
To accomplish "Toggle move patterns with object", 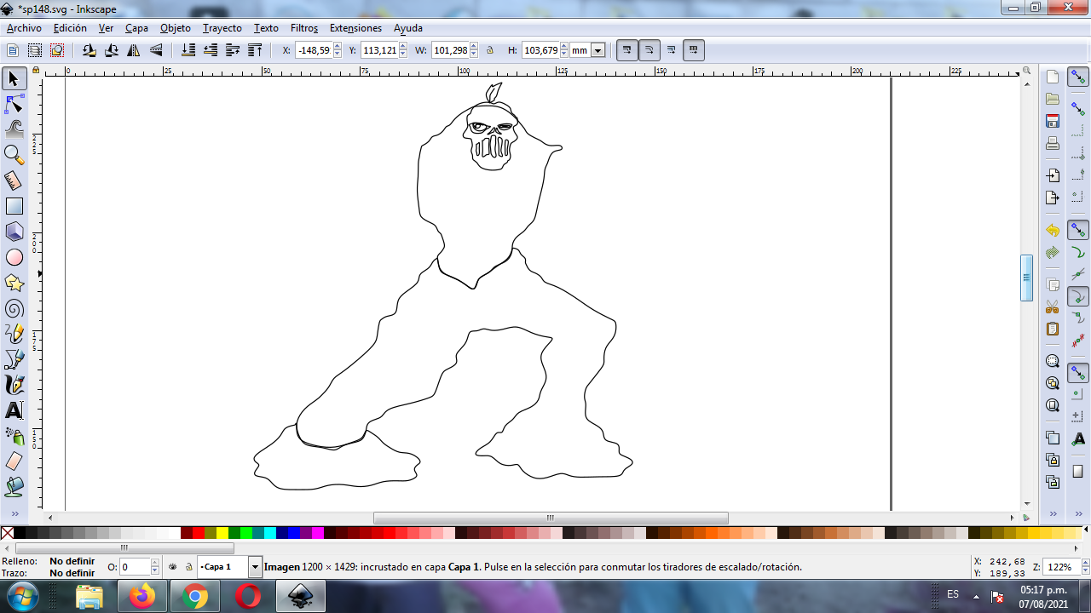I will tap(694, 50).
